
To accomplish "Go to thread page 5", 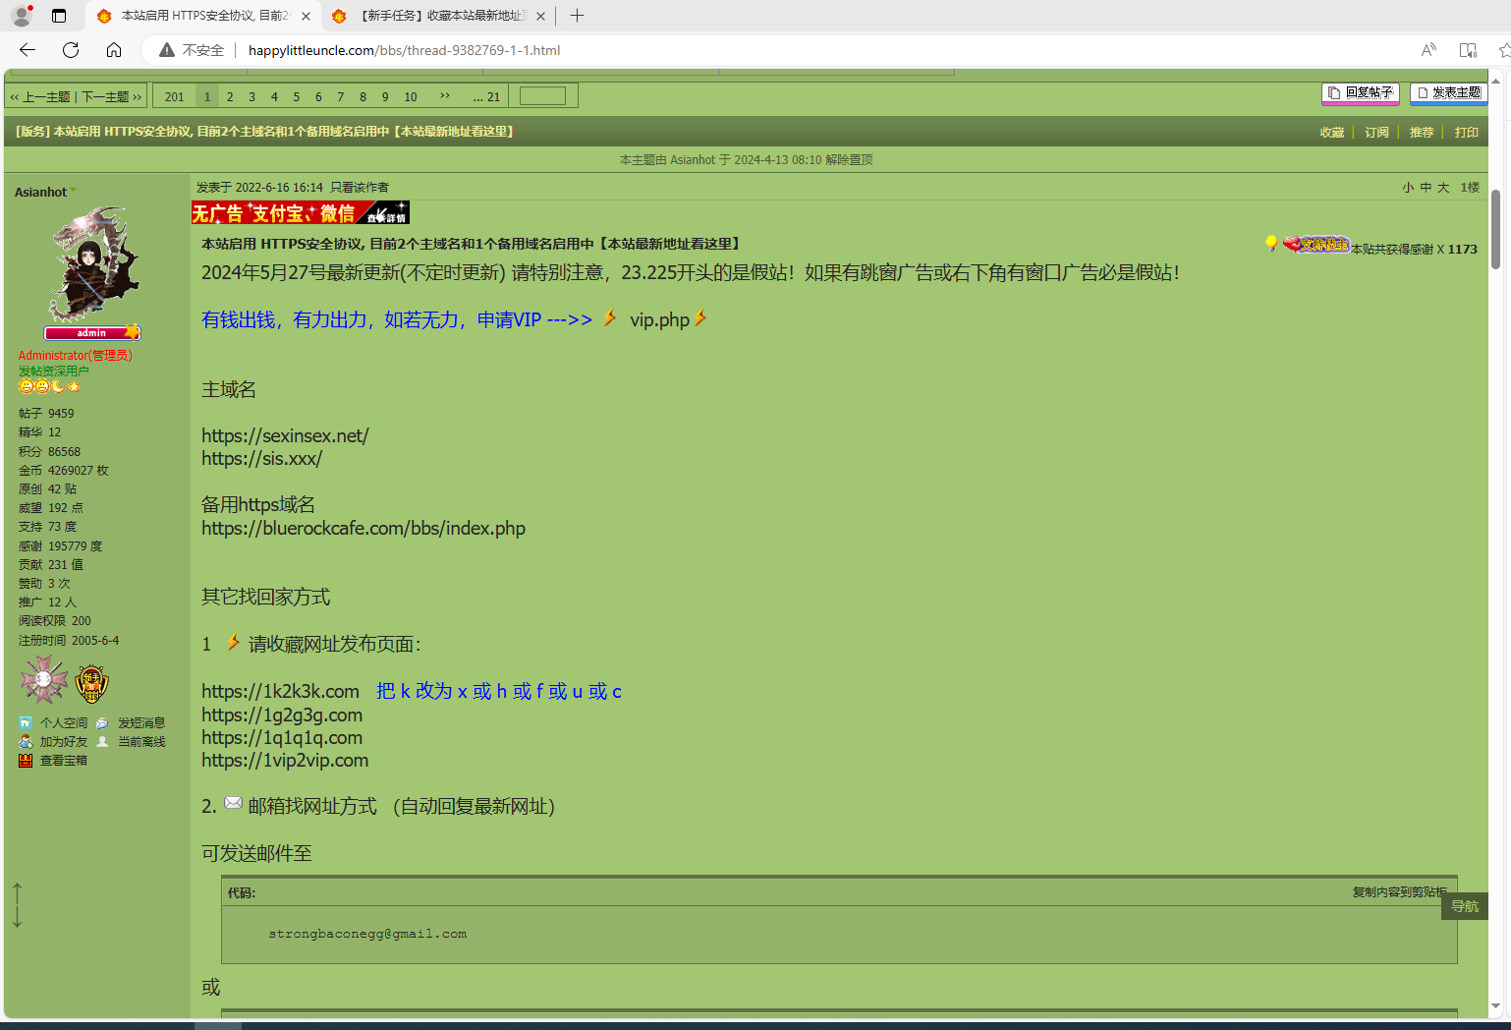I will click(296, 96).
